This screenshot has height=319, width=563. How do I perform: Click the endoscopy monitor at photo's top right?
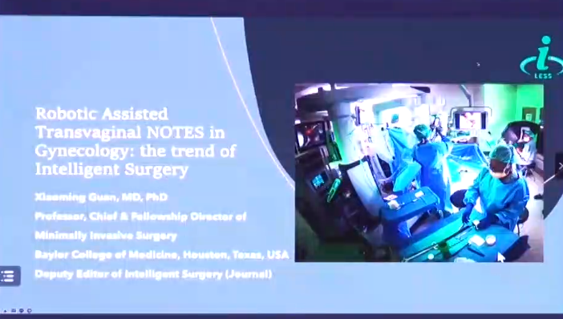[470, 120]
